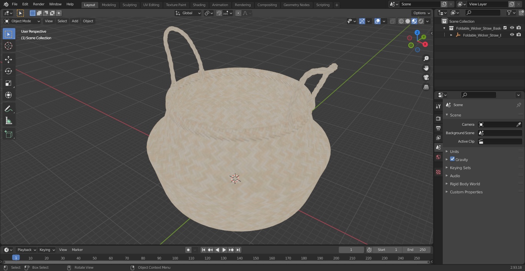Expand the Custom Properties panel
The image size is (525, 271).
[466, 192]
